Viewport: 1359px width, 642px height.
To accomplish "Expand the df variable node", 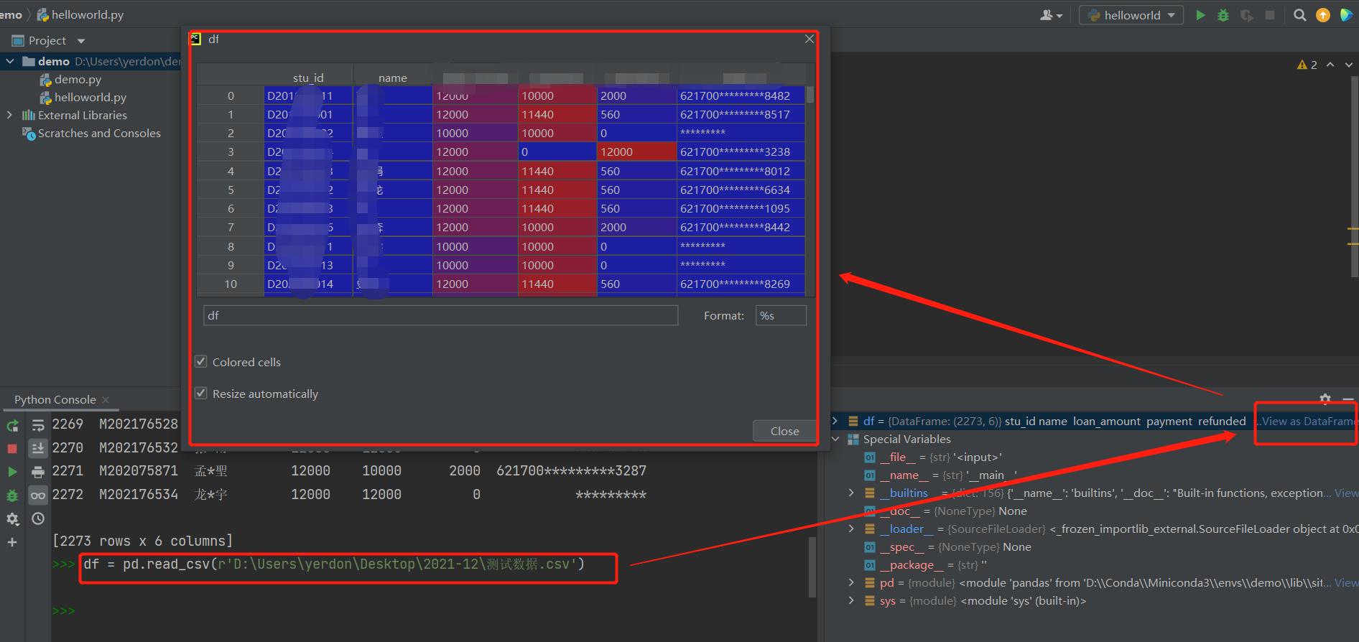I will point(835,421).
